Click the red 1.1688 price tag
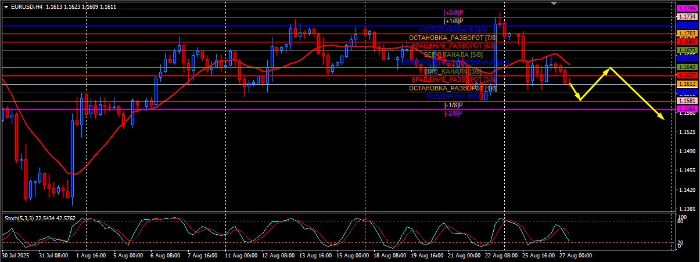700x262 pixels. point(687,42)
